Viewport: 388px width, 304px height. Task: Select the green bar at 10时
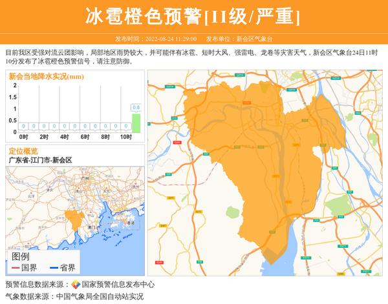(136, 123)
